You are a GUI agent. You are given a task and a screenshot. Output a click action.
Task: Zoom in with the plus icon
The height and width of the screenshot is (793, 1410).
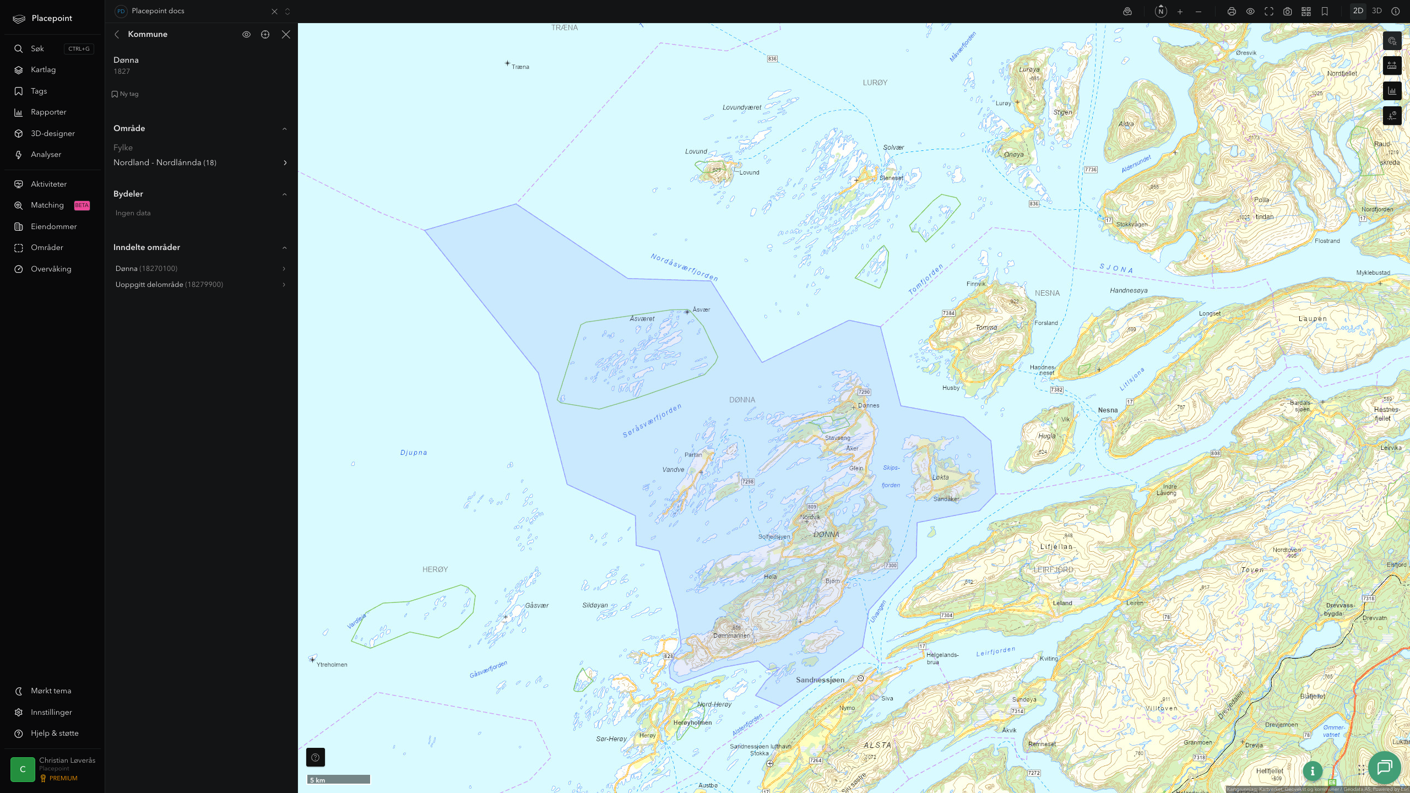pyautogui.click(x=1180, y=12)
